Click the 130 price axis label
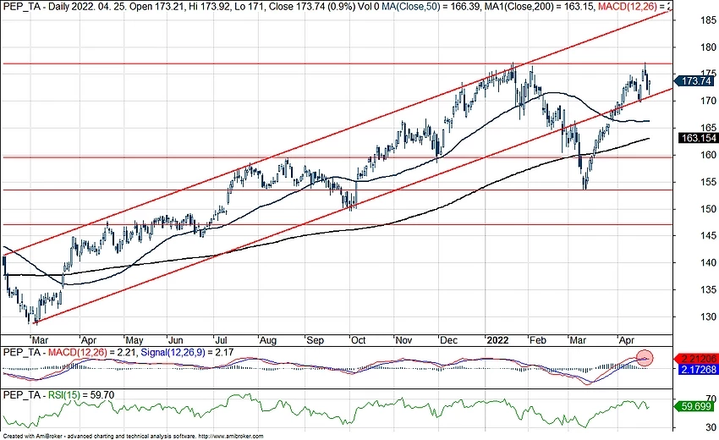 [708, 317]
